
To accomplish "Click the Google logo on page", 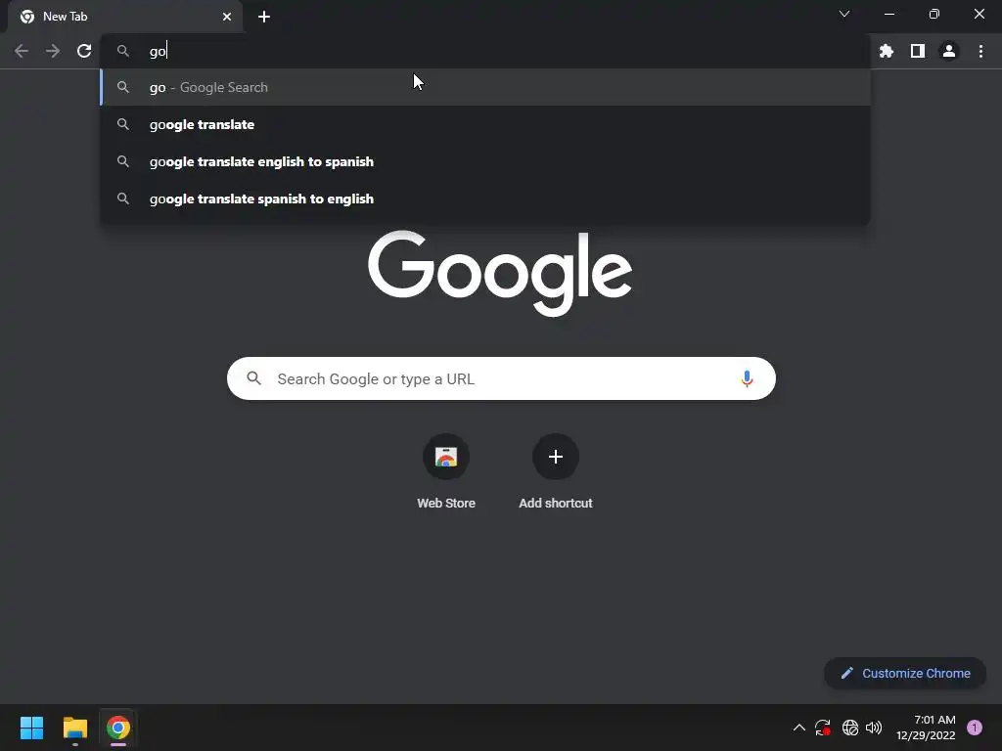I will [x=500, y=274].
